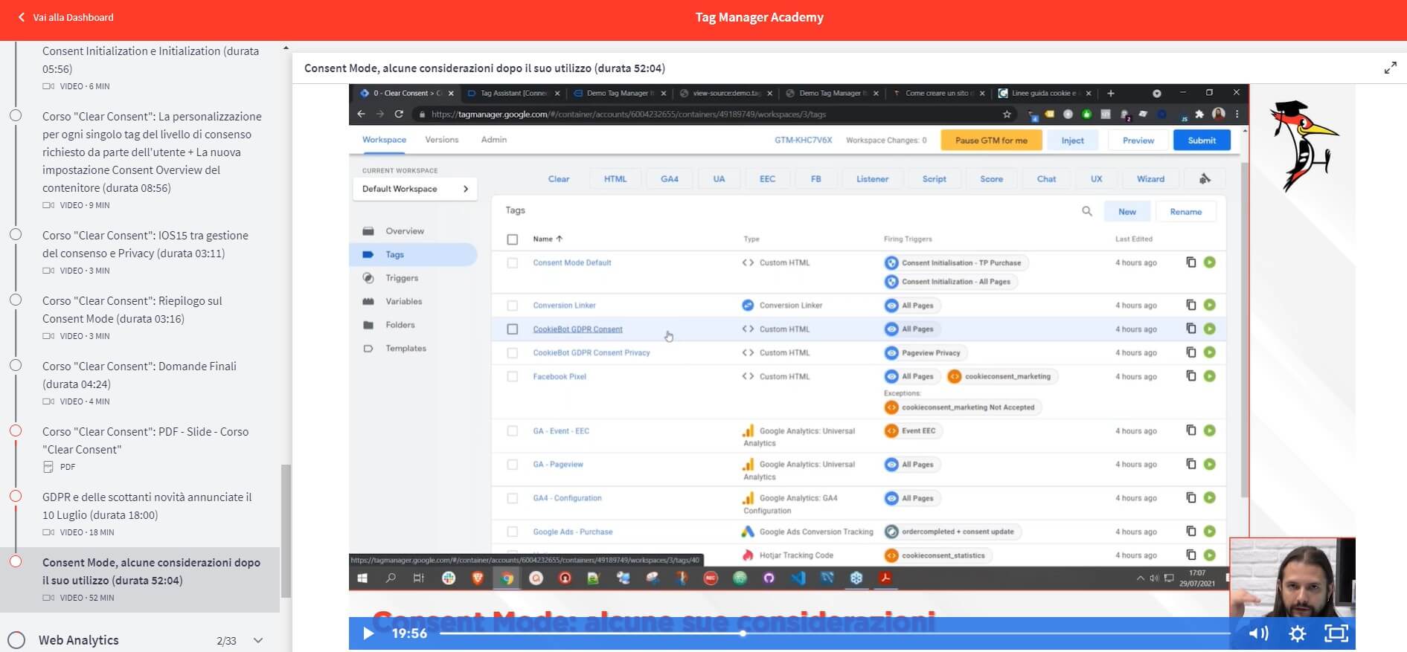Image resolution: width=1407 pixels, height=652 pixels.
Task: Click the Rename button
Action: coord(1185,212)
